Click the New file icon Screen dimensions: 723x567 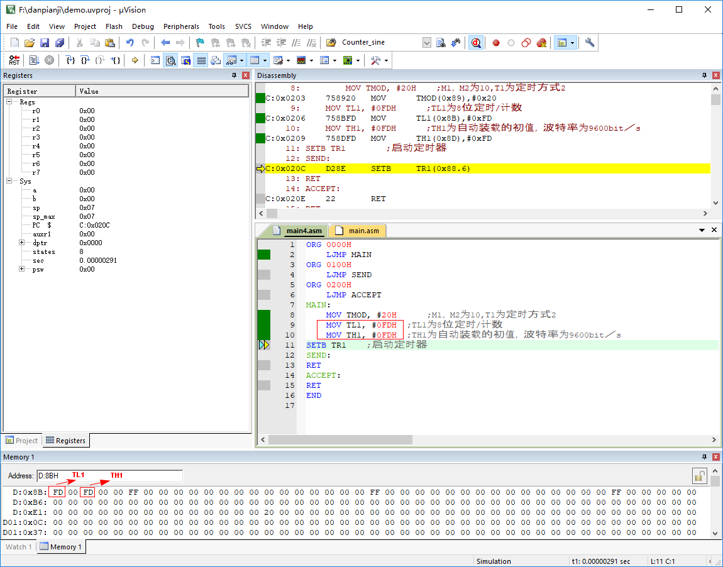point(14,43)
